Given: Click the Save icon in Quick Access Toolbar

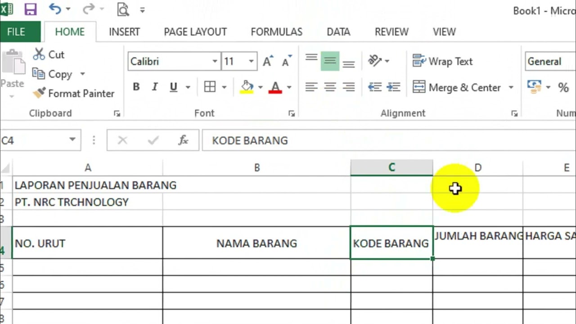Looking at the screenshot, I should pyautogui.click(x=31, y=9).
